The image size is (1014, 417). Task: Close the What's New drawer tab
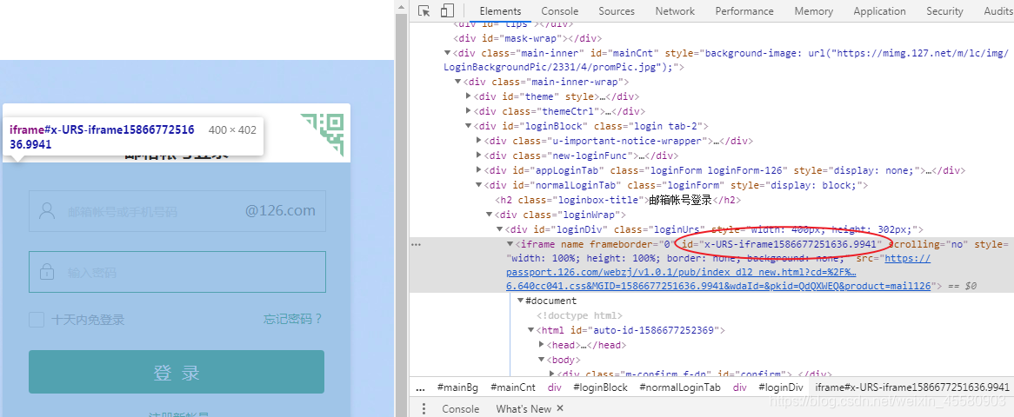pyautogui.click(x=560, y=408)
